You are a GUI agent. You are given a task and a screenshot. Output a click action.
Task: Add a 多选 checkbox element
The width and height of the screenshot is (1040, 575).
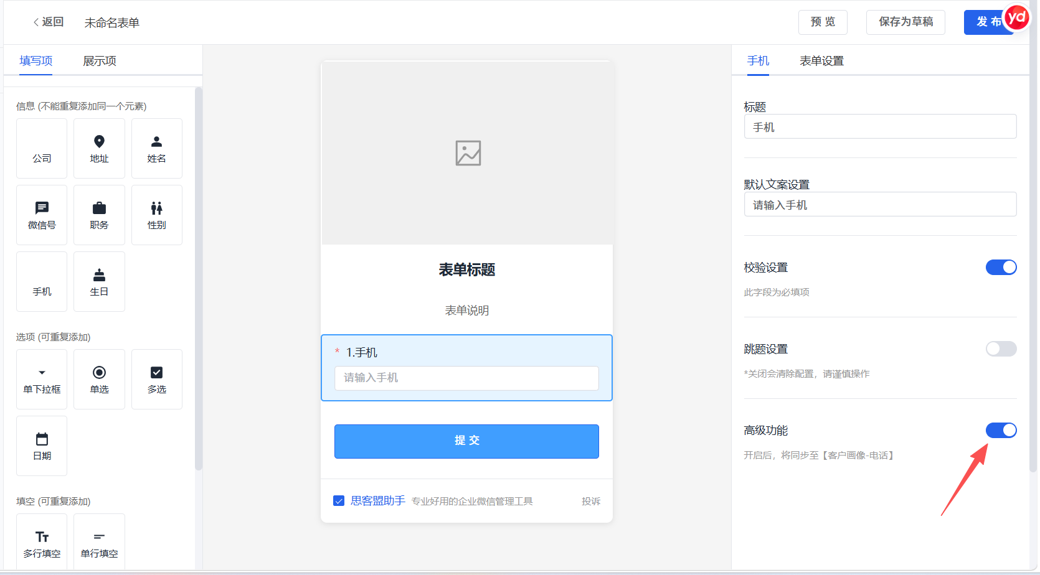[157, 380]
